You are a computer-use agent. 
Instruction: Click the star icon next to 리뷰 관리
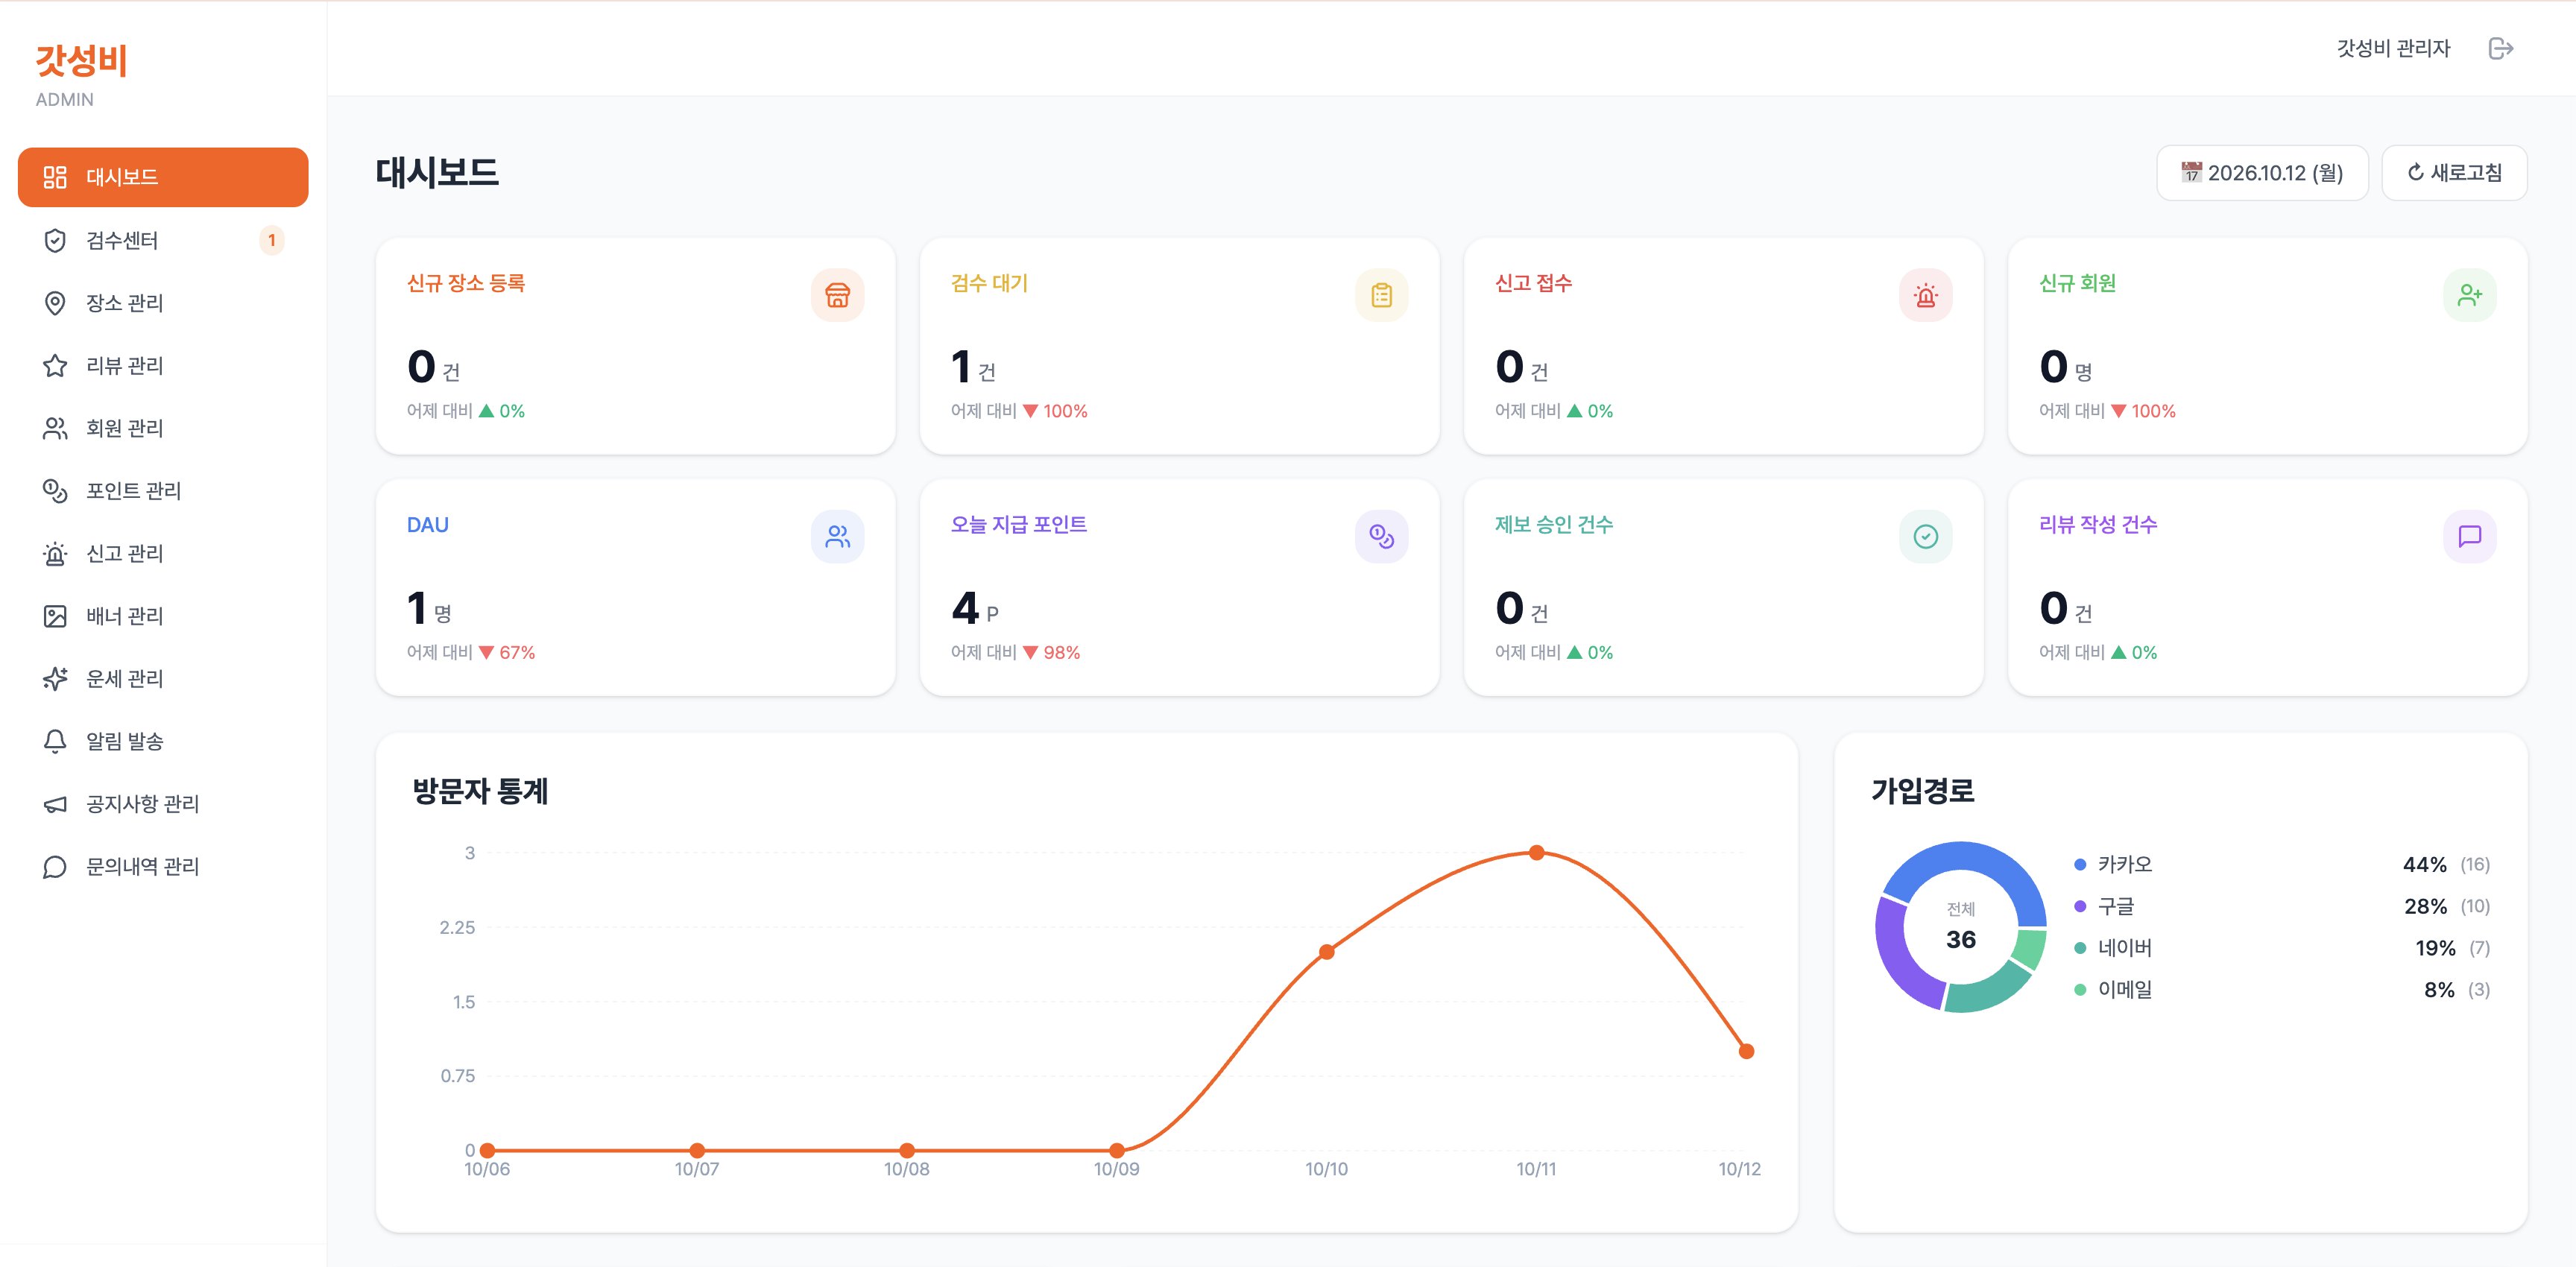(x=55, y=366)
